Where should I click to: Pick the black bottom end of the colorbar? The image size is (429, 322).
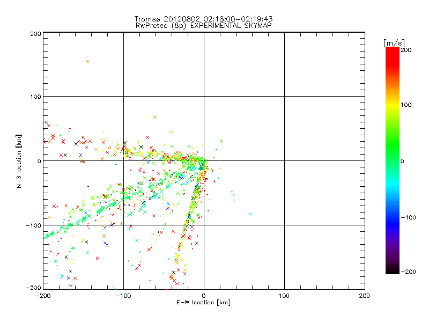tap(392, 271)
